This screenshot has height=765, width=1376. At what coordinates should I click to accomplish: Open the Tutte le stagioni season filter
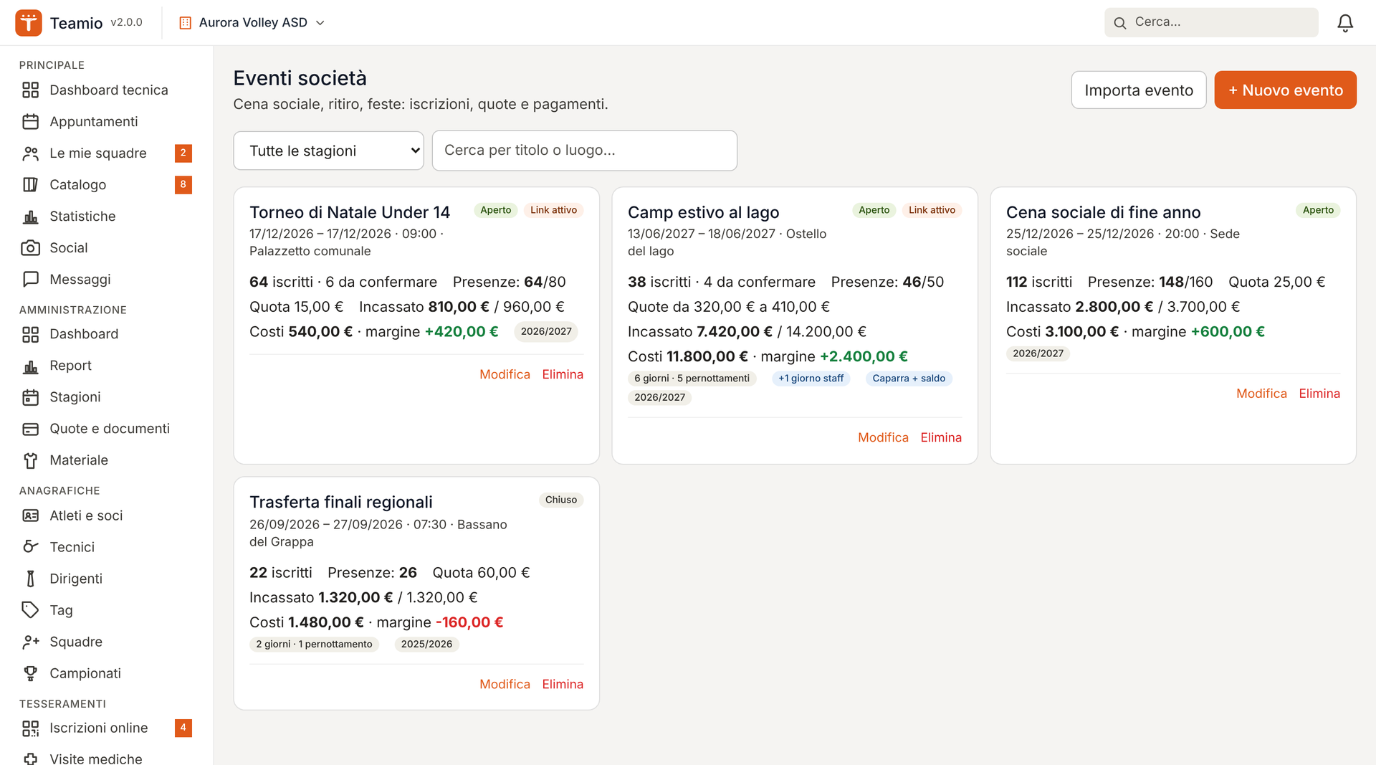[328, 151]
